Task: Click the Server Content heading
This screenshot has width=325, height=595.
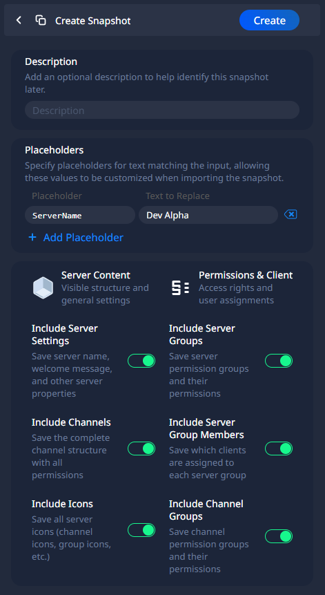Action: 96,275
